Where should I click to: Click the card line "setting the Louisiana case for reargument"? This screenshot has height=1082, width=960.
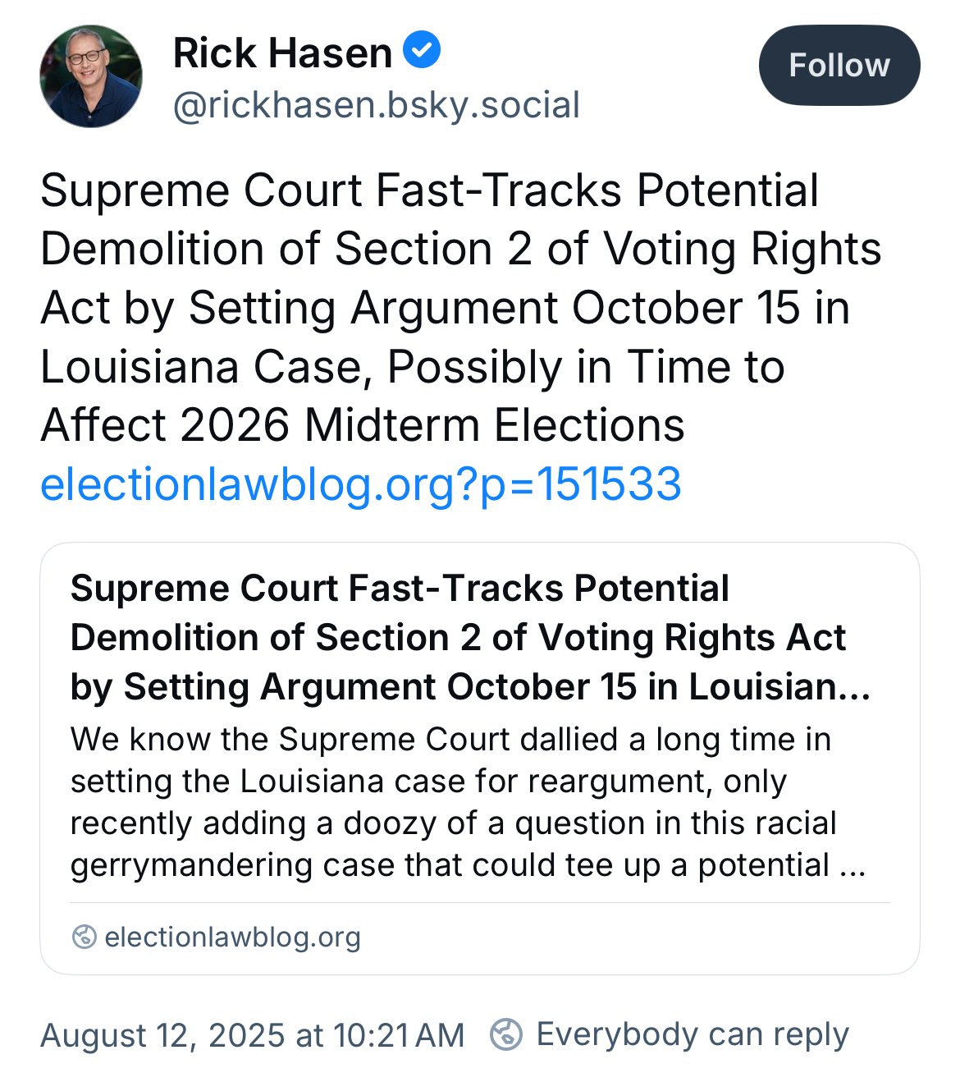[428, 782]
